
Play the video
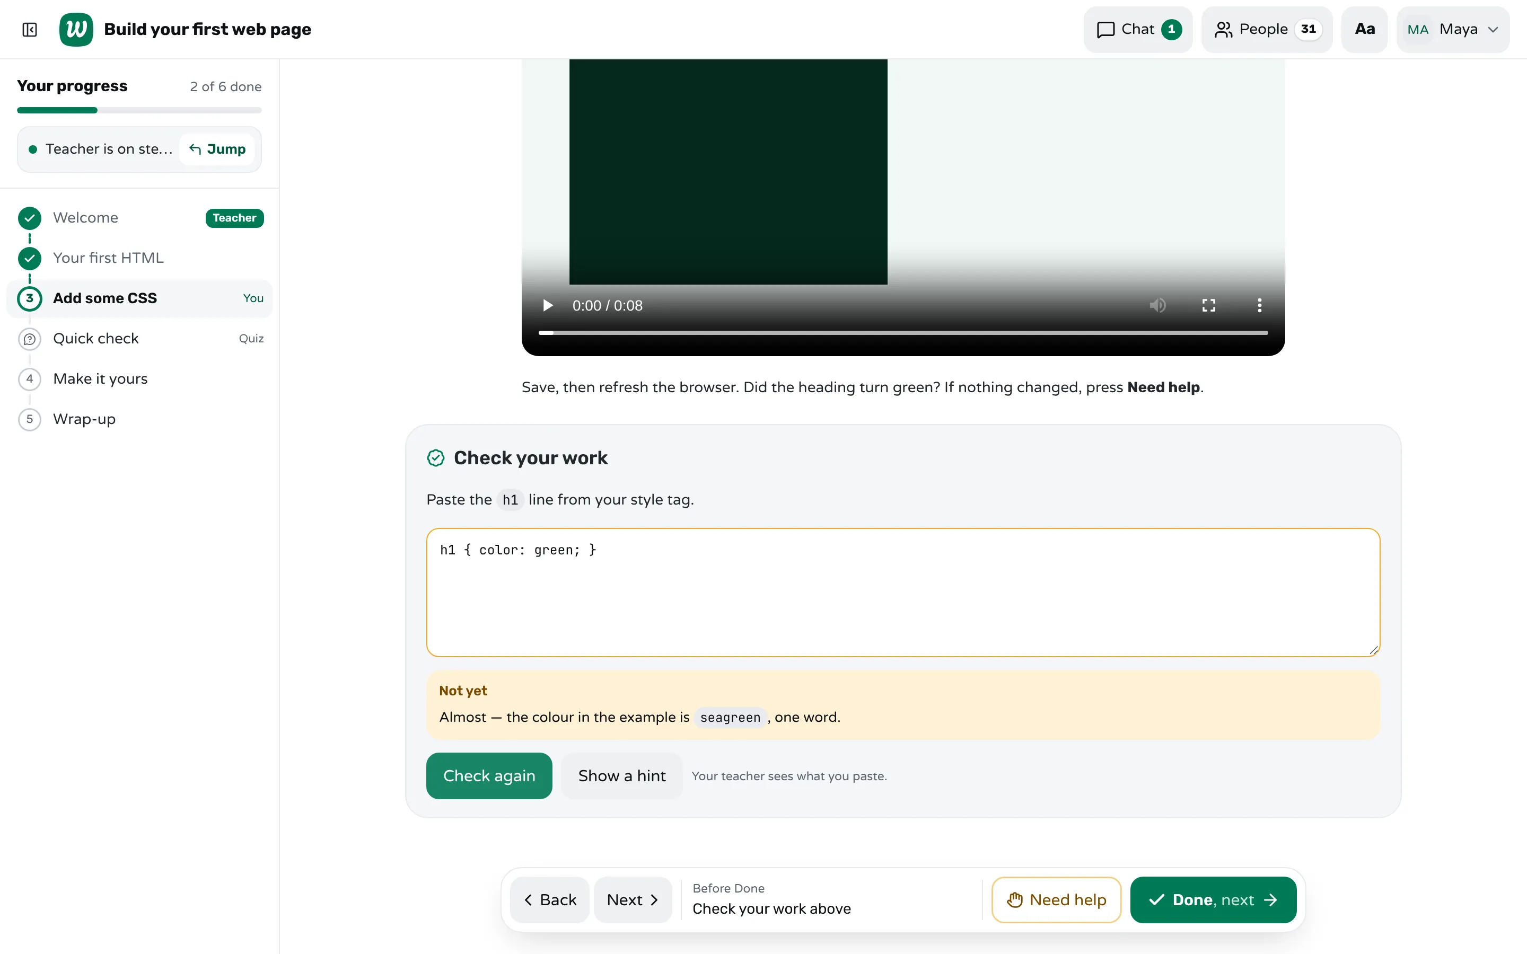pos(548,306)
